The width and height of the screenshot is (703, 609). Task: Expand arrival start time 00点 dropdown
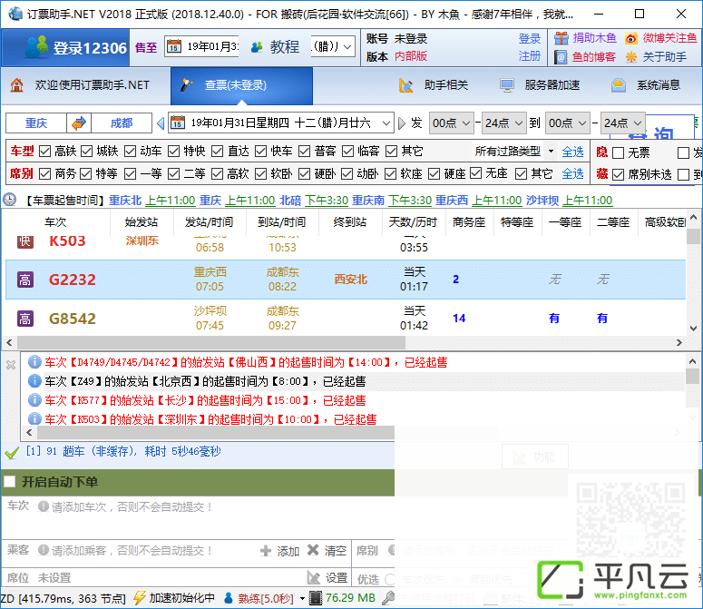pos(582,123)
